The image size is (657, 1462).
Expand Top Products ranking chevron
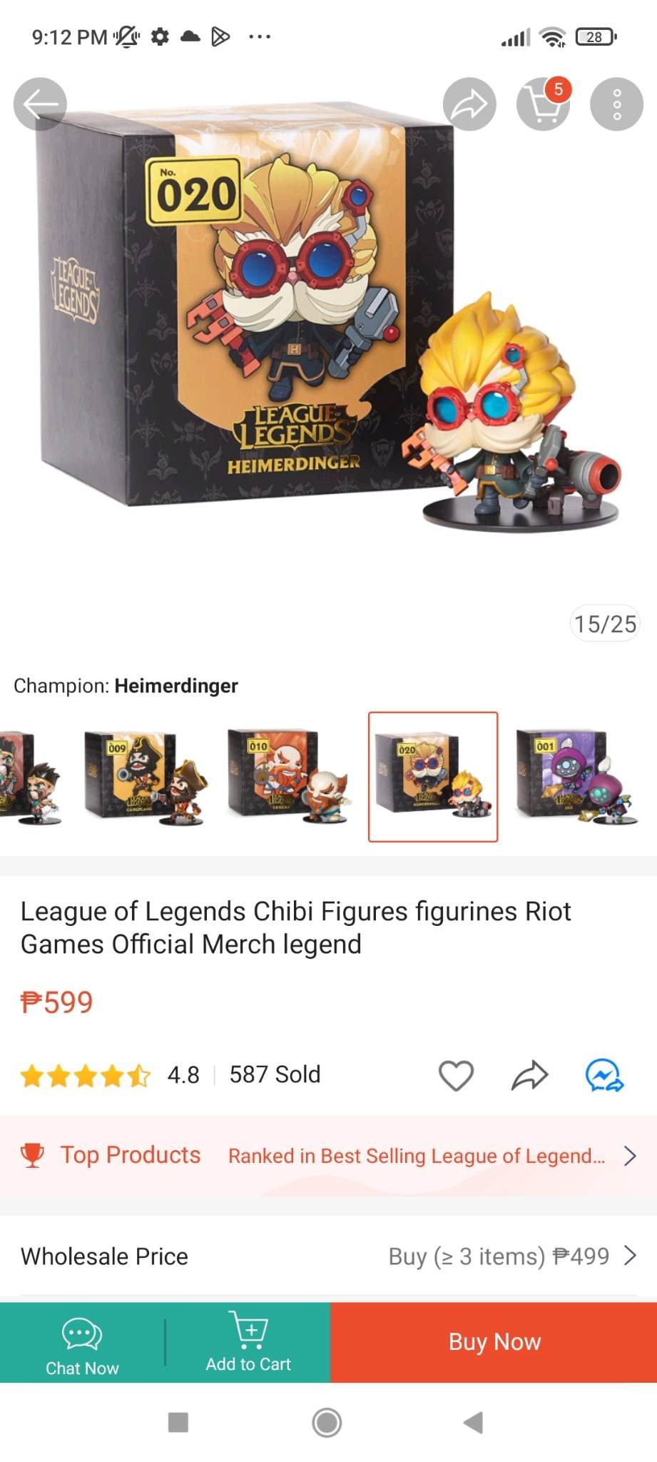pyautogui.click(x=629, y=1156)
